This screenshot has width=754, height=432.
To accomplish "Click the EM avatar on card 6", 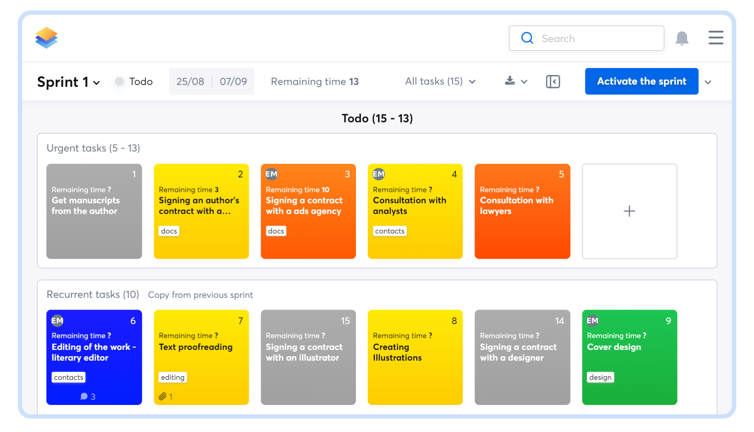I will tap(57, 321).
